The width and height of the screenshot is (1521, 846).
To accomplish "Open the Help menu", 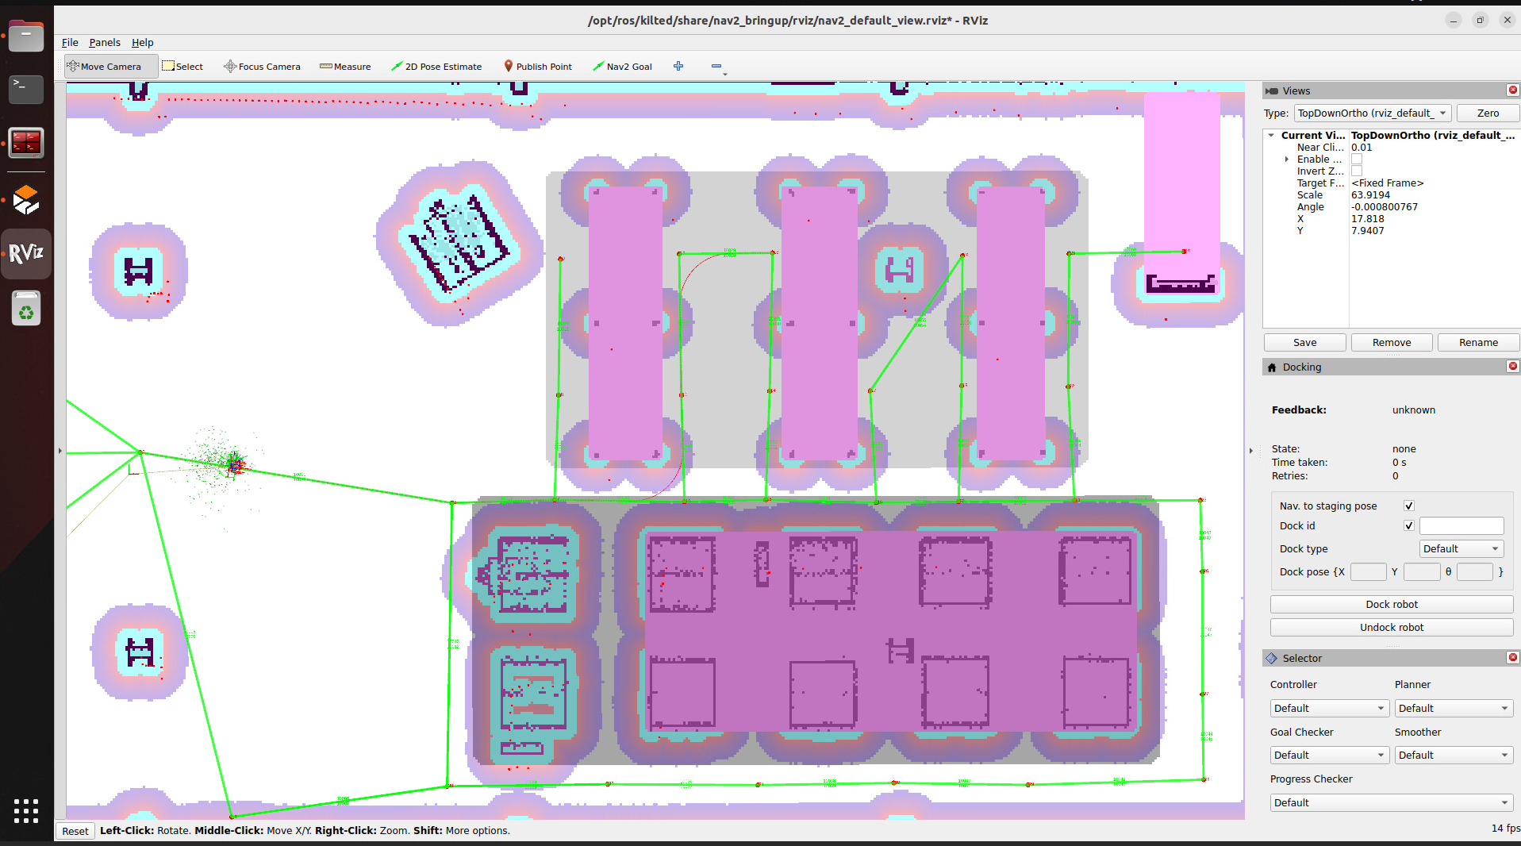I will point(143,43).
